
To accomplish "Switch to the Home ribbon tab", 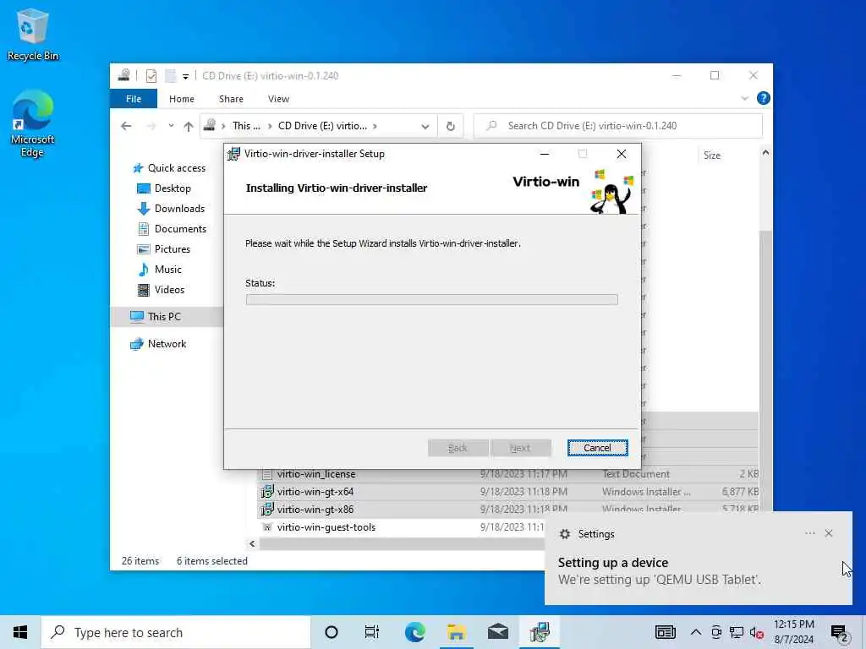I will [181, 99].
